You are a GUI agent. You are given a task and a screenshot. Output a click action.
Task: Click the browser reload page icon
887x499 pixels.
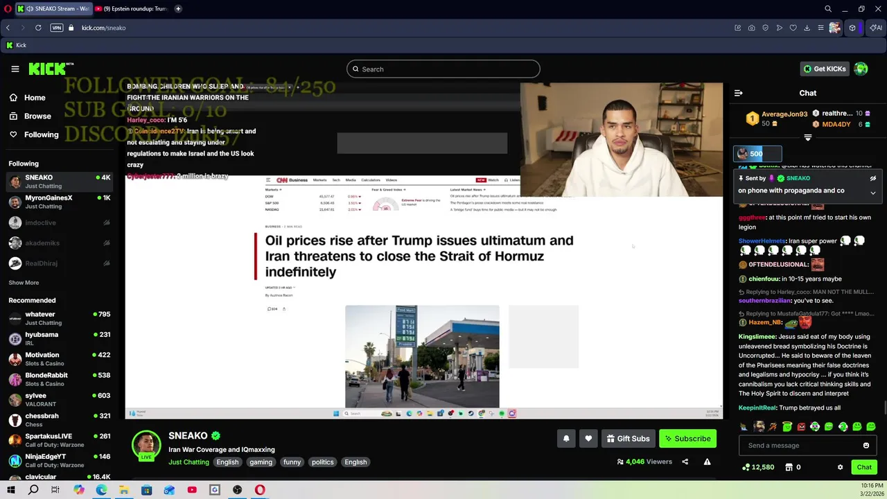[38, 28]
